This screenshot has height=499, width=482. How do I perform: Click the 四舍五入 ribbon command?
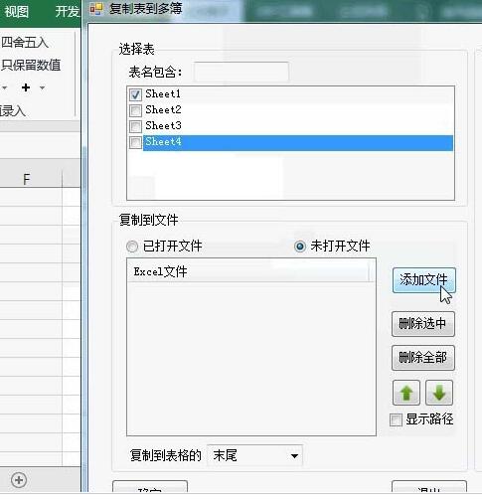click(25, 43)
